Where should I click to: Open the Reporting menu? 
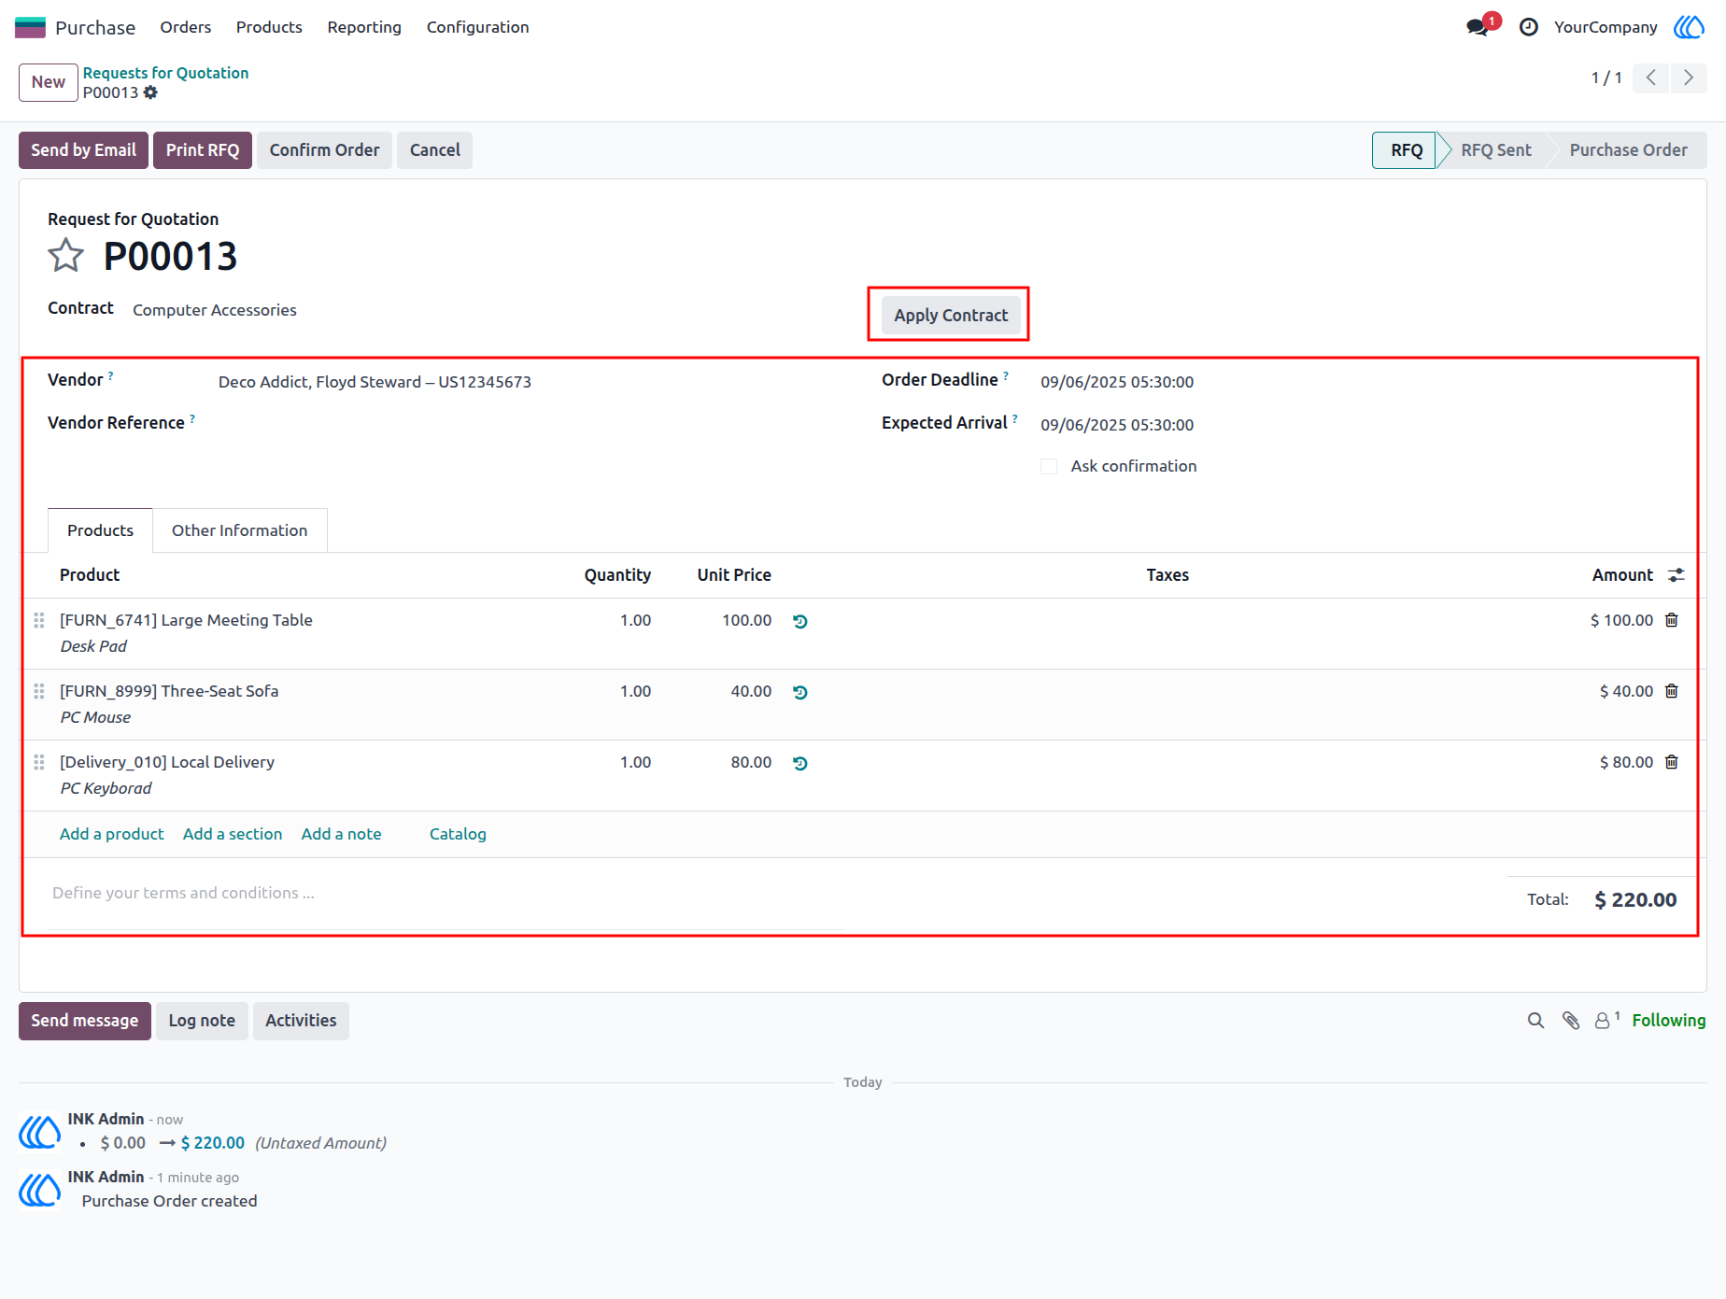click(x=364, y=27)
